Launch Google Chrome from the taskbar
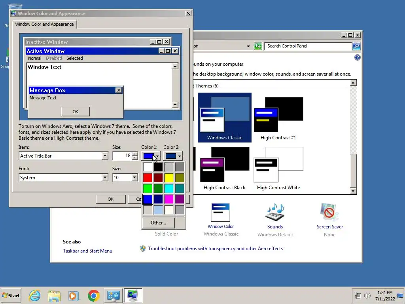The height and width of the screenshot is (304, 405). (x=93, y=295)
